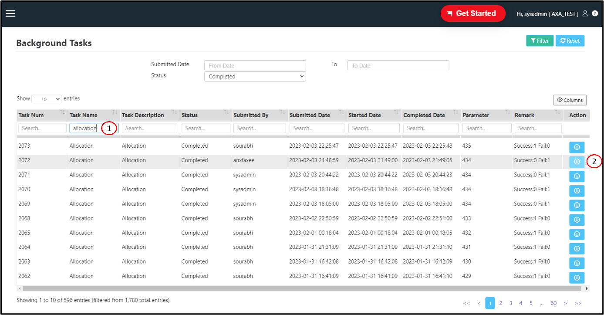
Task: View details via info icon for task 2073
Action: pyautogui.click(x=577, y=147)
